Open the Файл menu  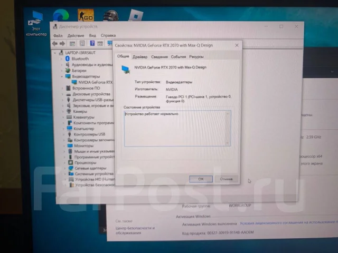(x=58, y=35)
